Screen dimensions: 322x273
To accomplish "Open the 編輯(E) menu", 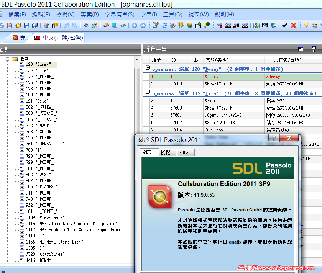I will click(x=41, y=14).
